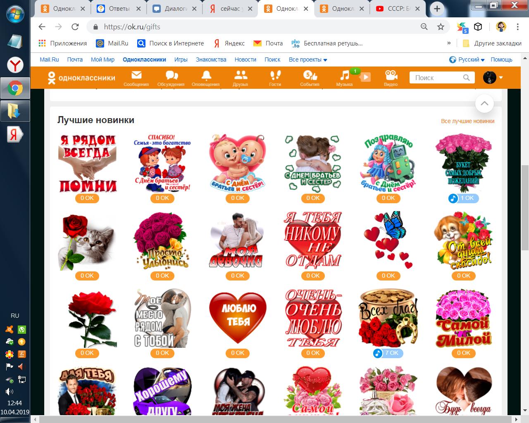Open События events icon
Image resolution: width=529 pixels, height=423 pixels.
tap(310, 78)
